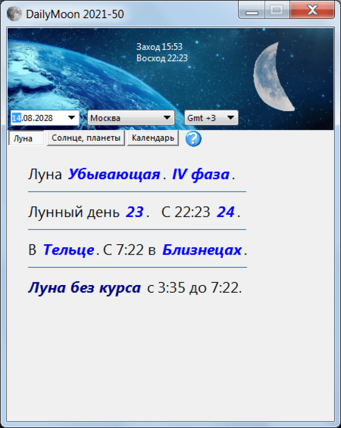
Task: Click the Тельце zodiac link
Action: pos(69,250)
